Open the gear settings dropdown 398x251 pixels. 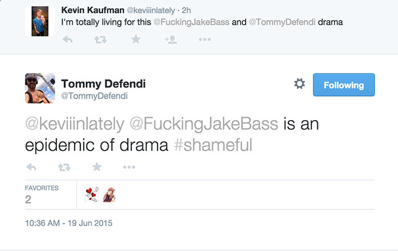[x=299, y=84]
